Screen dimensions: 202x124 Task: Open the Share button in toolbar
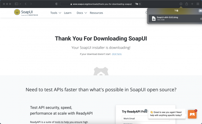click(x=187, y=4)
